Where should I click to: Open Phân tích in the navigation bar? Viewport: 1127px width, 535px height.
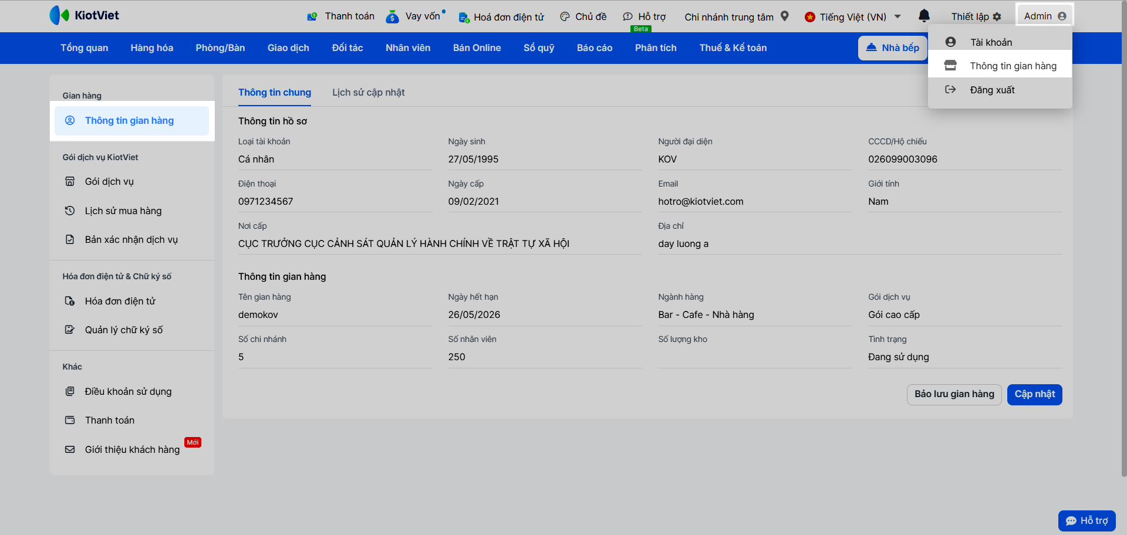click(656, 48)
